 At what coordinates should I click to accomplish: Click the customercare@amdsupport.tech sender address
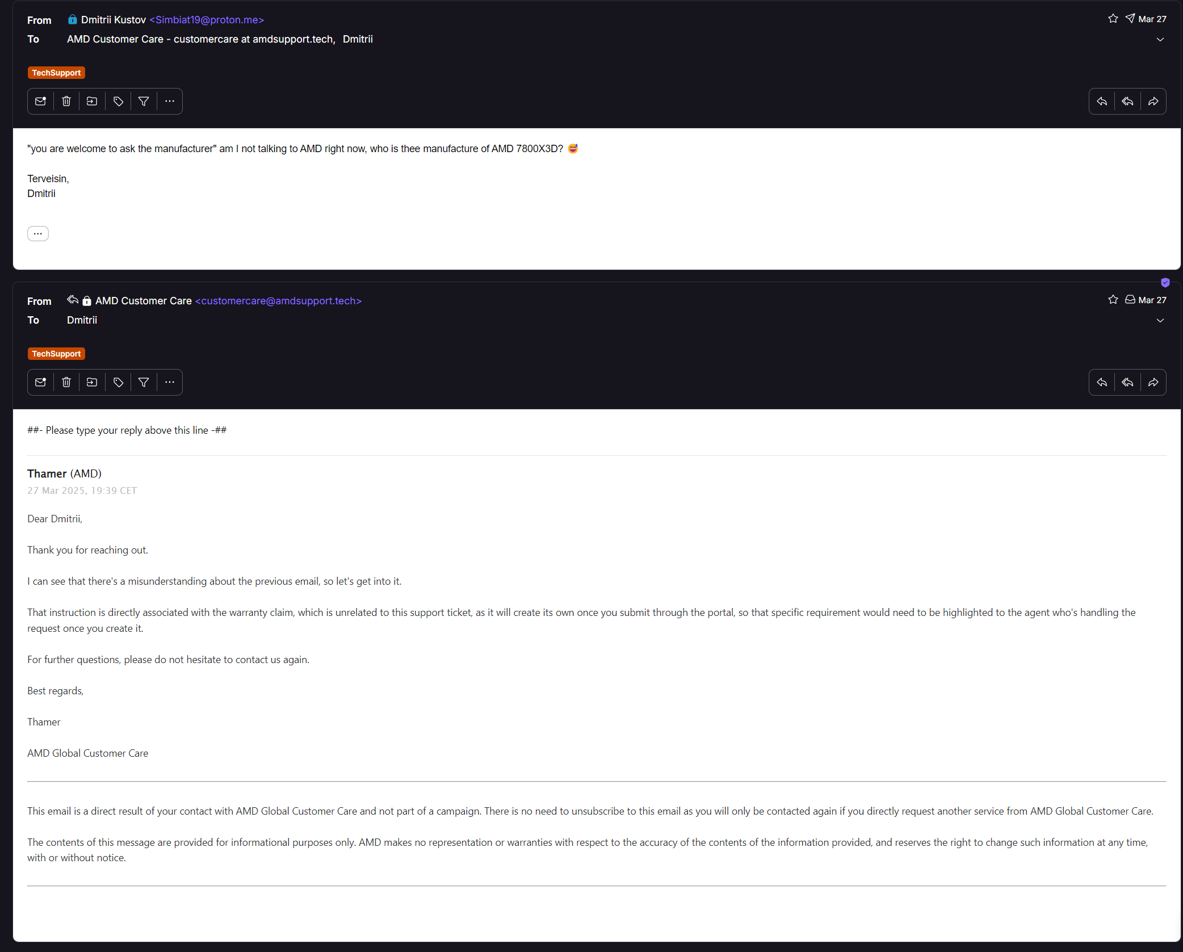point(278,301)
